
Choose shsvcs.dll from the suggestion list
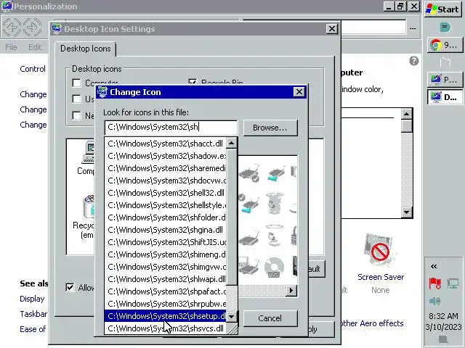click(166, 328)
